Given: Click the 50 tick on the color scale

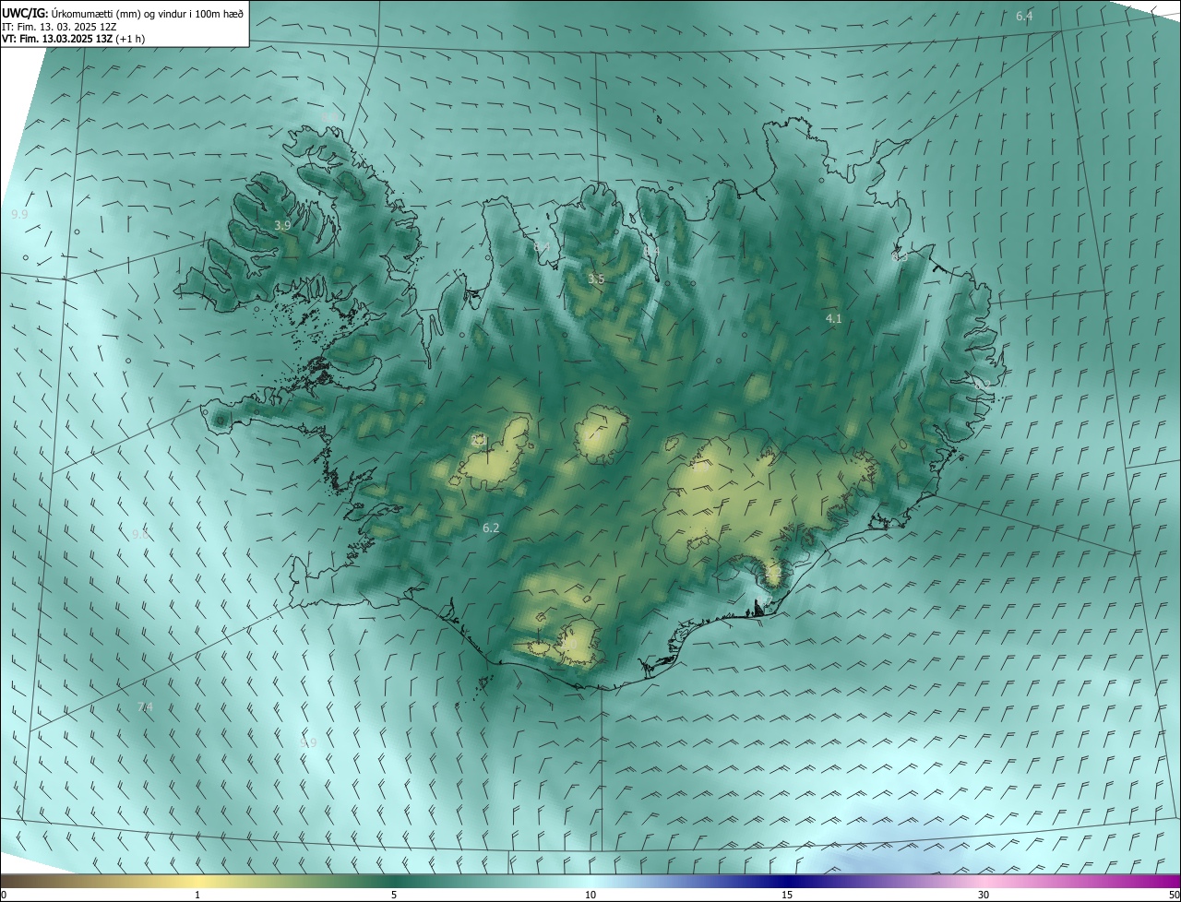Looking at the screenshot, I should (1175, 896).
